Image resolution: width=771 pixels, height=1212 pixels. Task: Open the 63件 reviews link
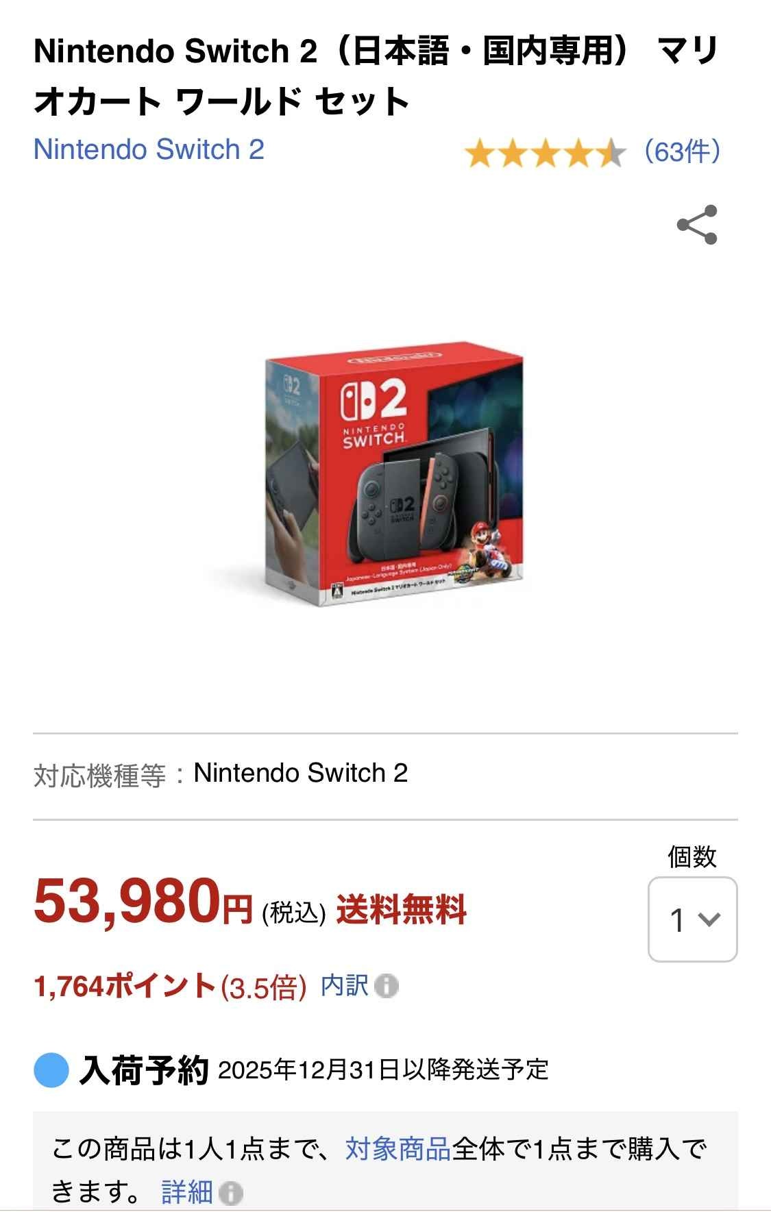coord(683,151)
